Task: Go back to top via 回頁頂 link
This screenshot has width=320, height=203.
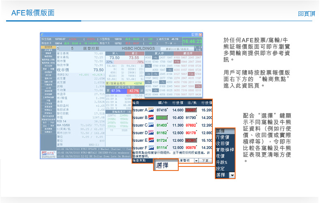Action: [307, 13]
